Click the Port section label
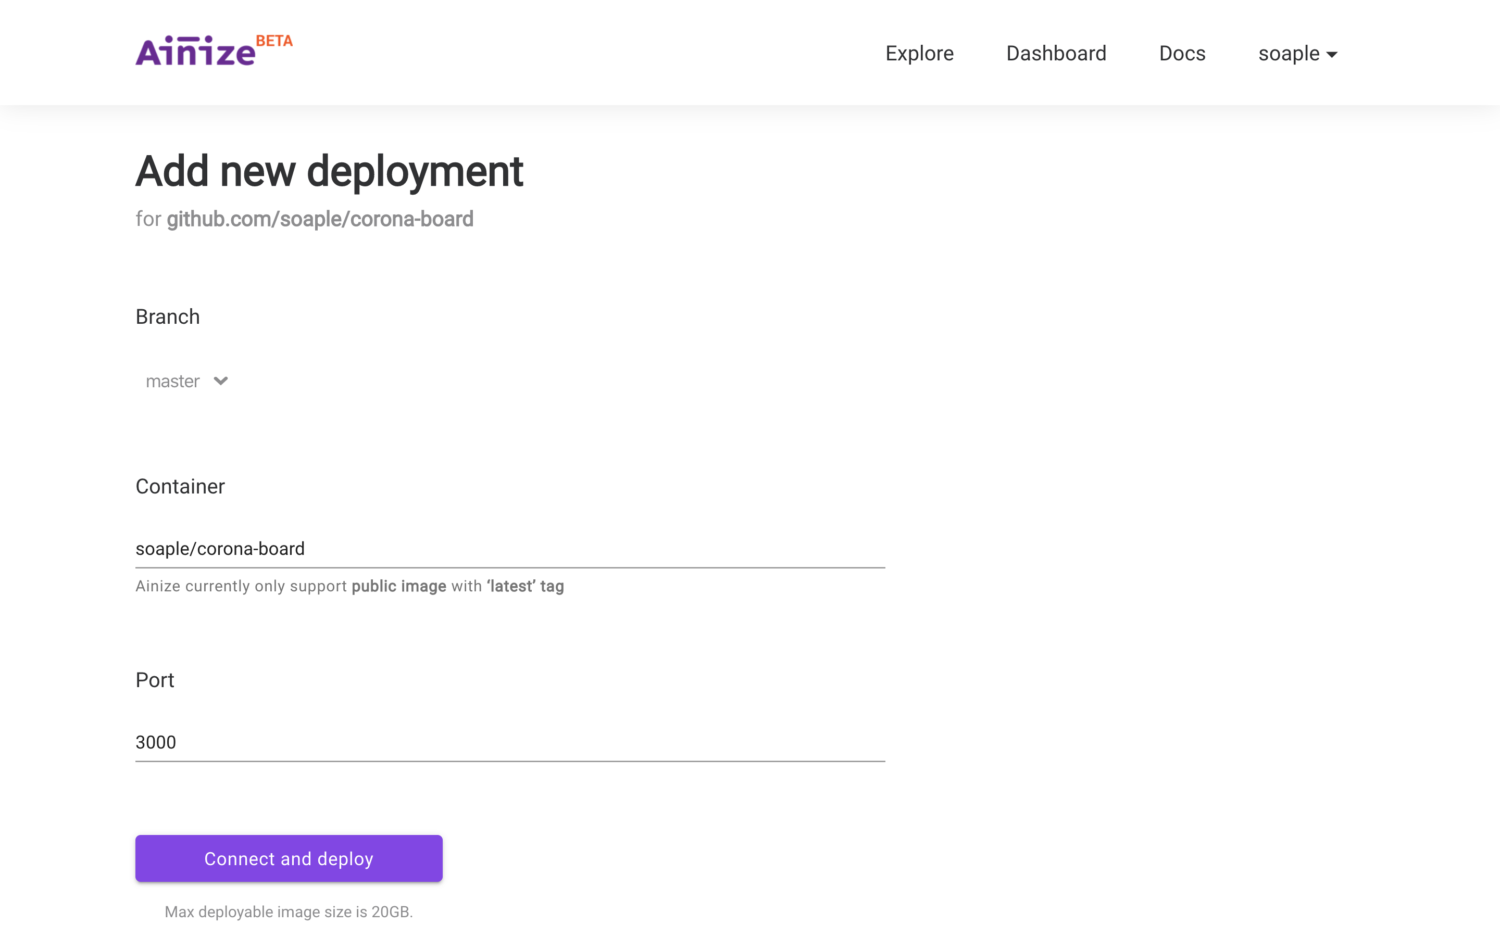The height and width of the screenshot is (937, 1500). pyautogui.click(x=155, y=680)
